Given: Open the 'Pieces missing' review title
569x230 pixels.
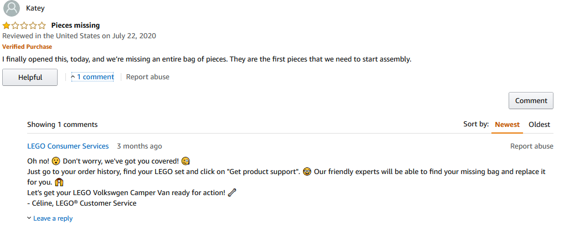Looking at the screenshot, I should 75,25.
